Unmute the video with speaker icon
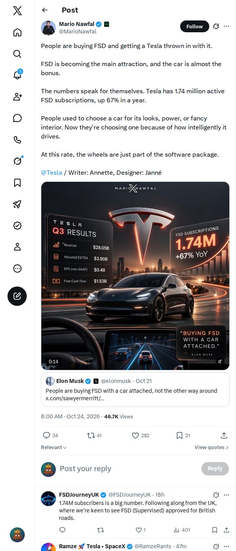The height and width of the screenshot is (551, 236). pyautogui.click(x=220, y=361)
